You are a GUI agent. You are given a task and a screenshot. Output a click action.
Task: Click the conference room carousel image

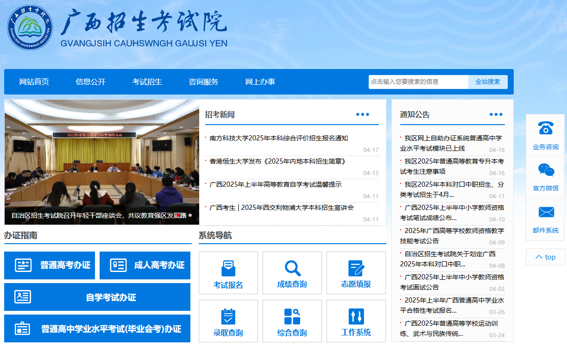[x=102, y=153]
